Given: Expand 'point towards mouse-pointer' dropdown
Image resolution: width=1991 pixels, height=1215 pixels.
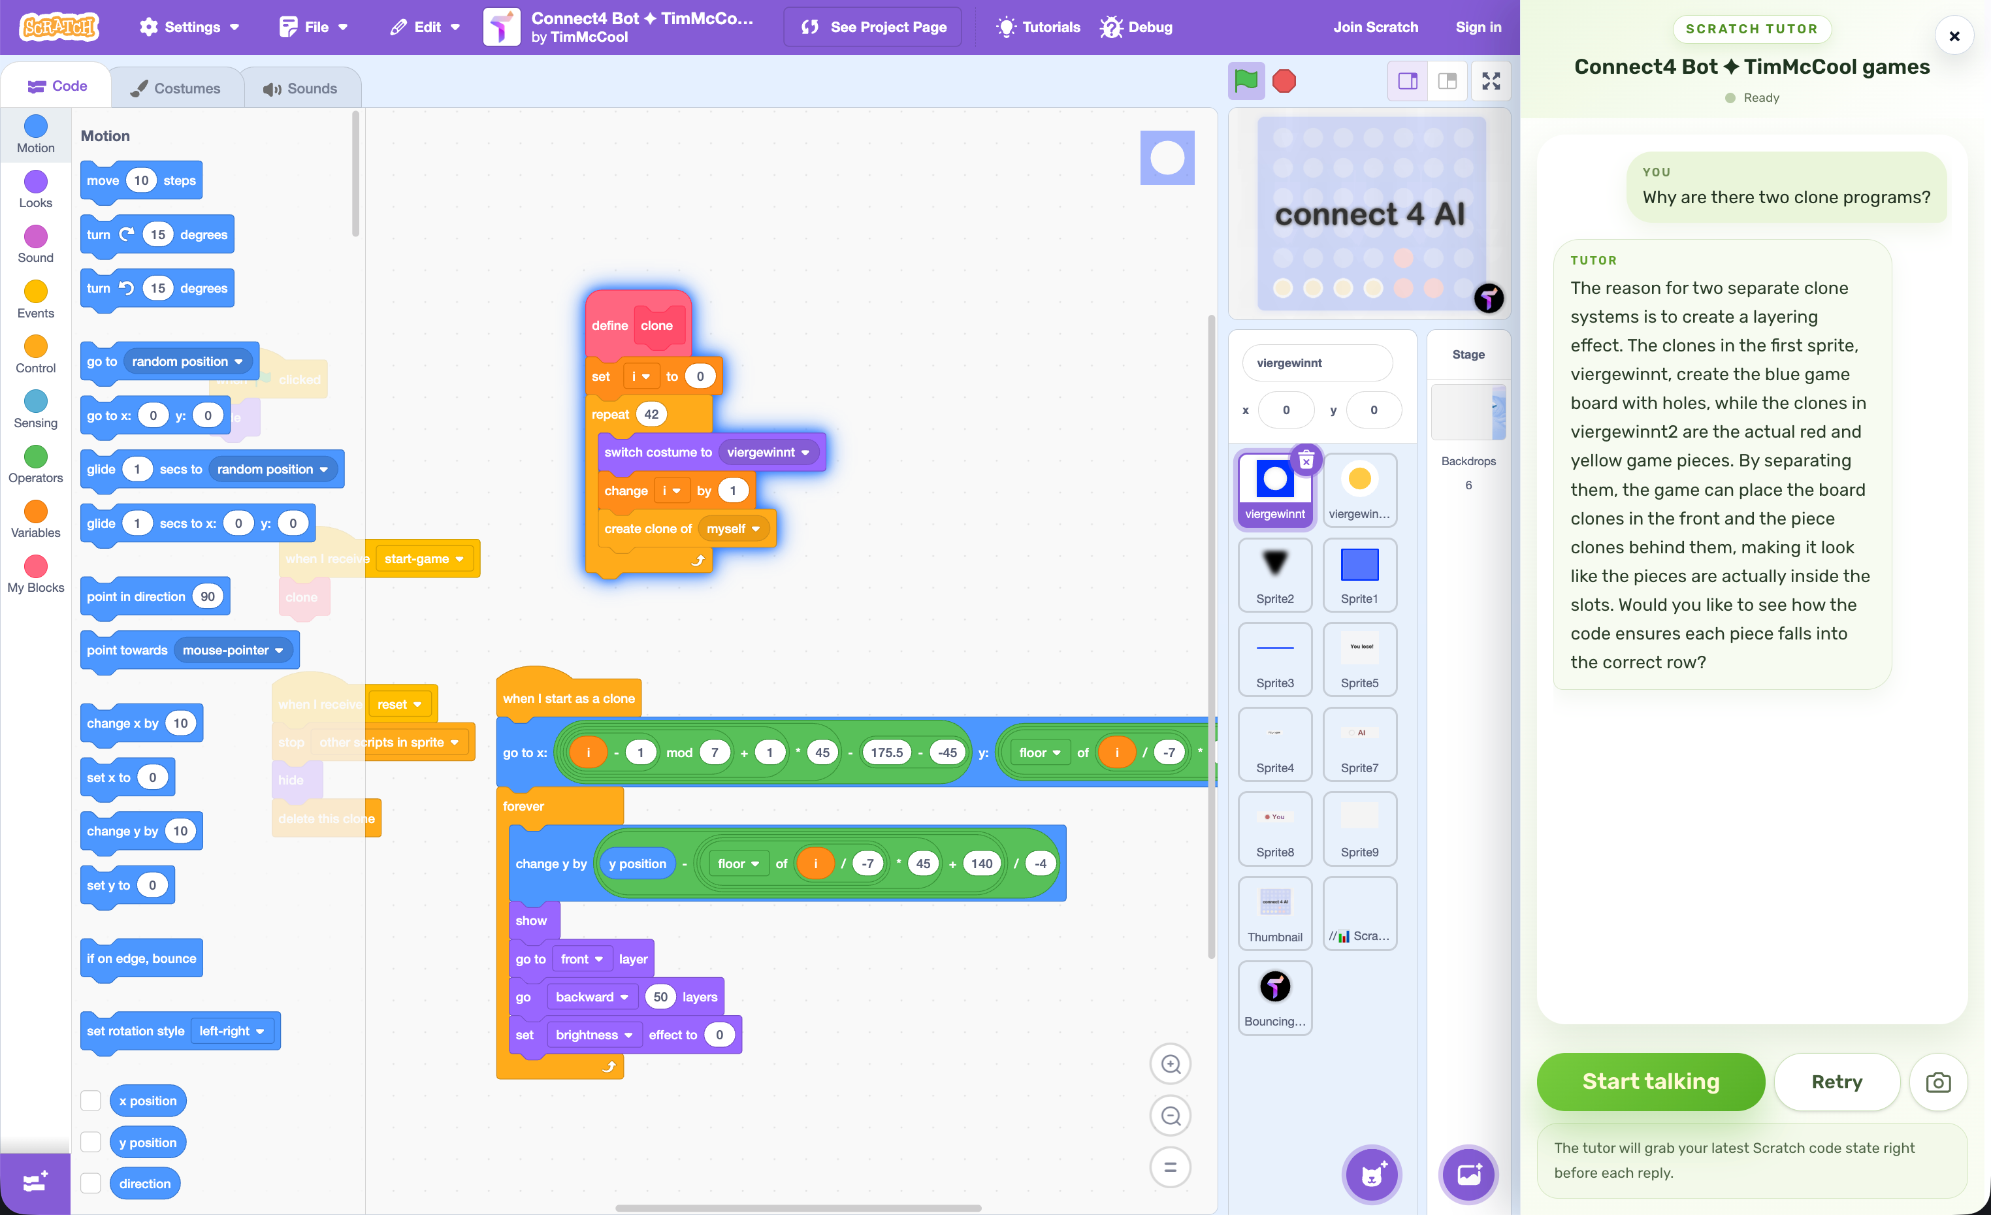Looking at the screenshot, I should 233,651.
